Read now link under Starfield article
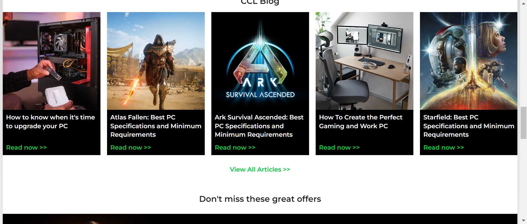527x224 pixels. point(444,147)
